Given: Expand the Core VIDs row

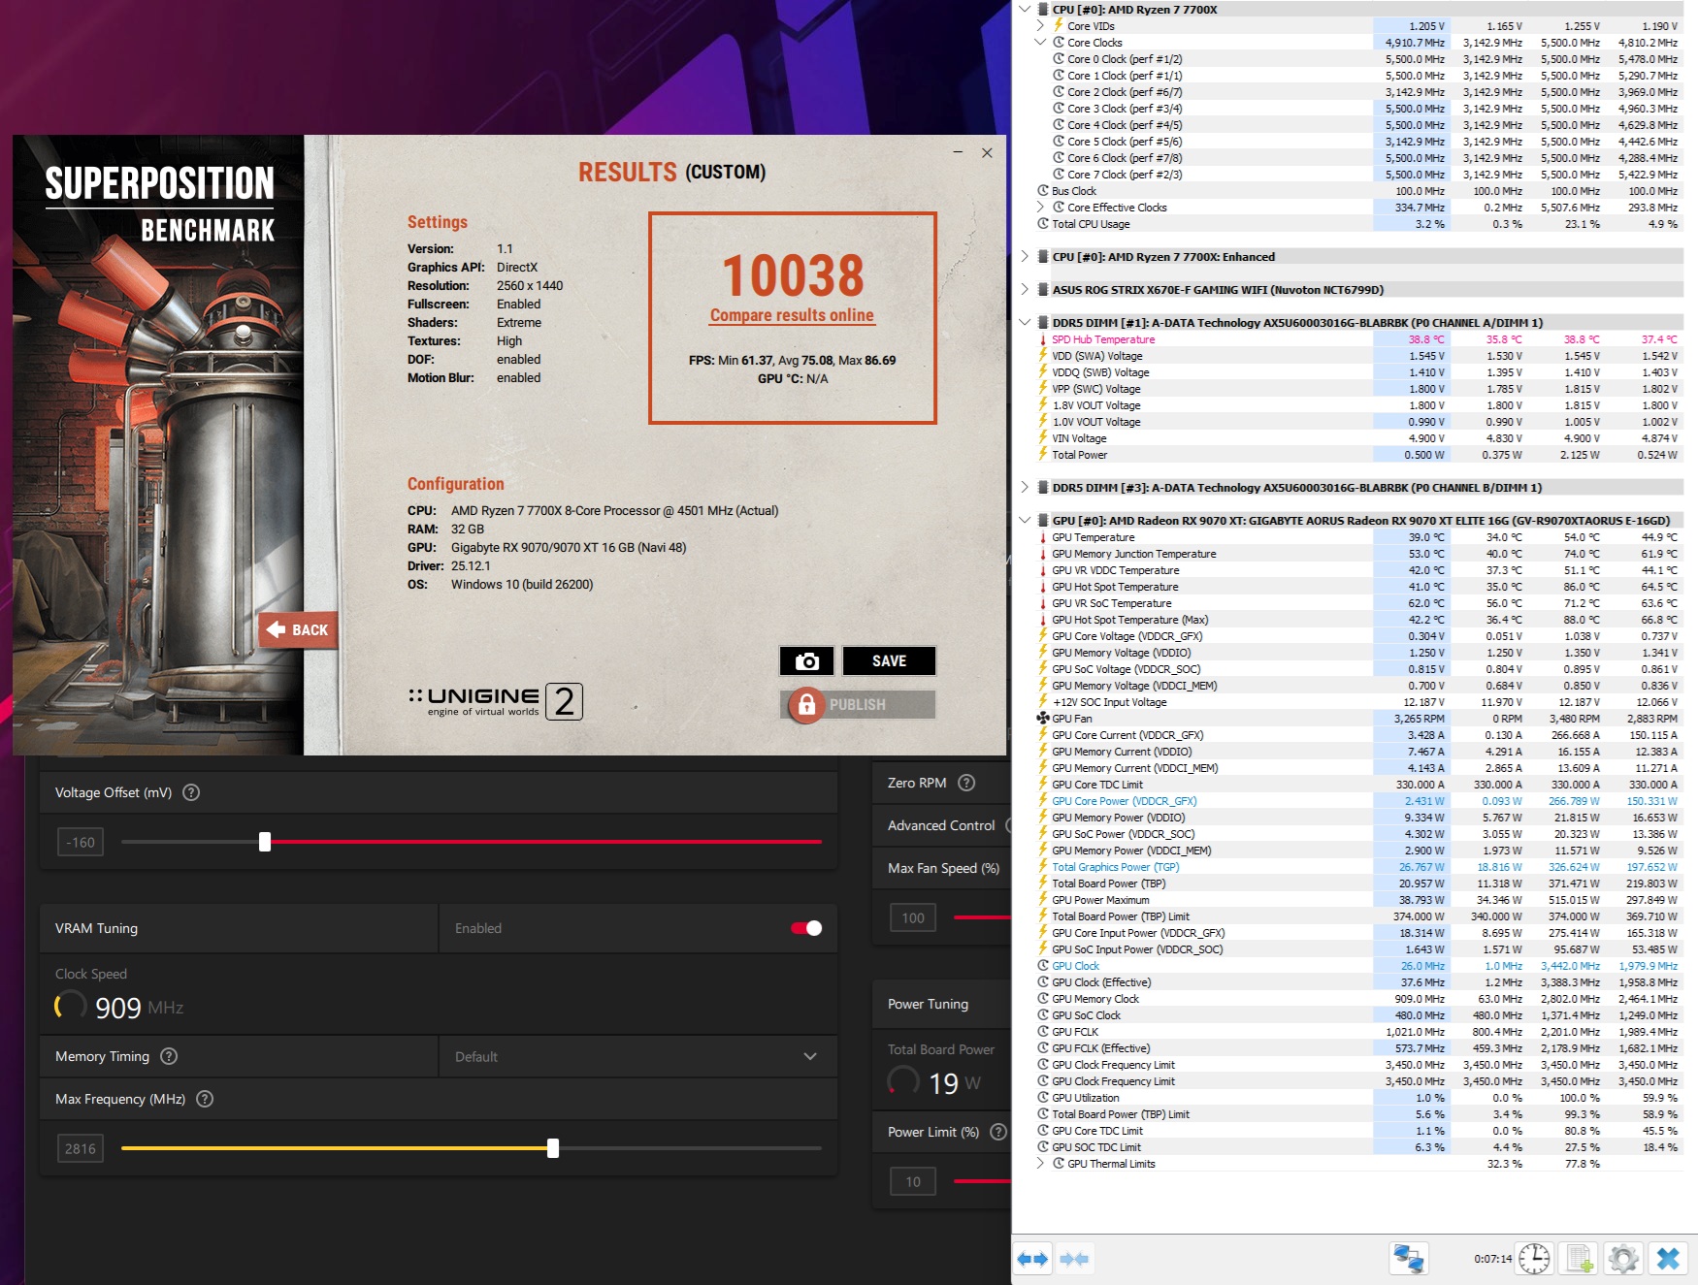Looking at the screenshot, I should (1040, 26).
